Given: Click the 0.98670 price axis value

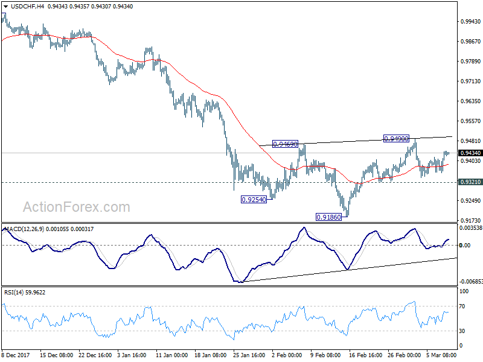Looking at the screenshot, I should (470, 41).
